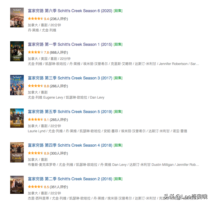212x204 pixels.
Task: Open the Schitt's Creek Season 4 poster thumbnail
Action: pyautogui.click(x=17, y=152)
